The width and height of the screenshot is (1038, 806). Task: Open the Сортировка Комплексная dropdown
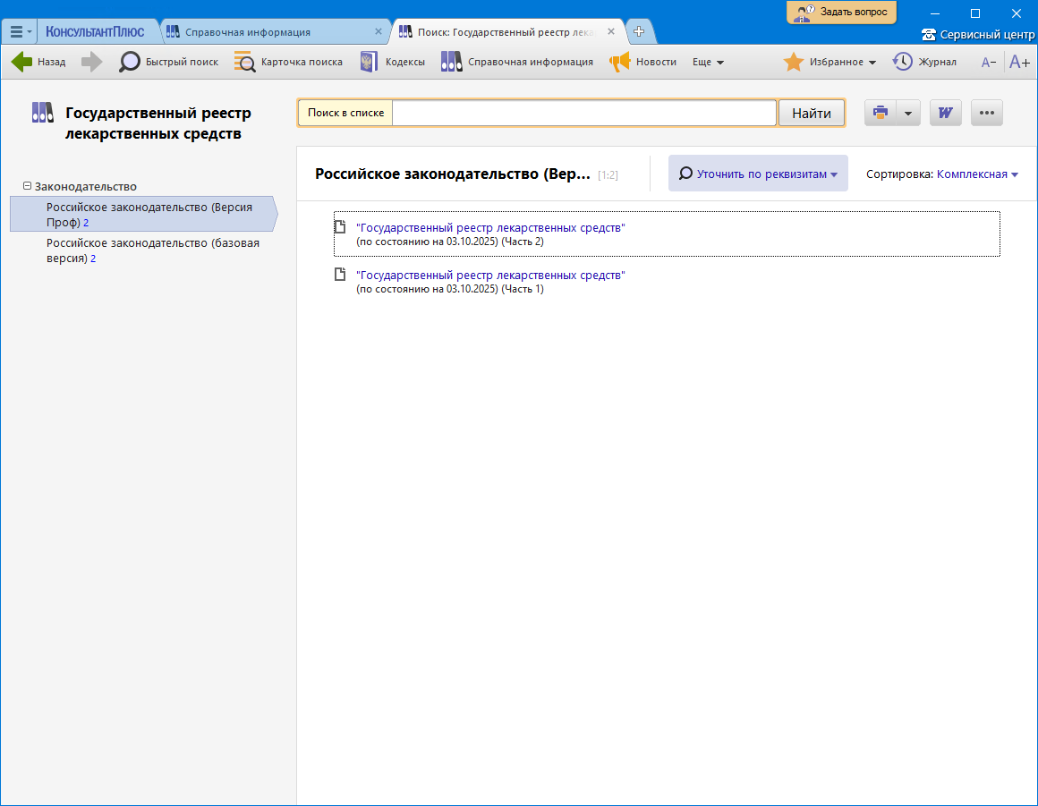click(x=977, y=174)
